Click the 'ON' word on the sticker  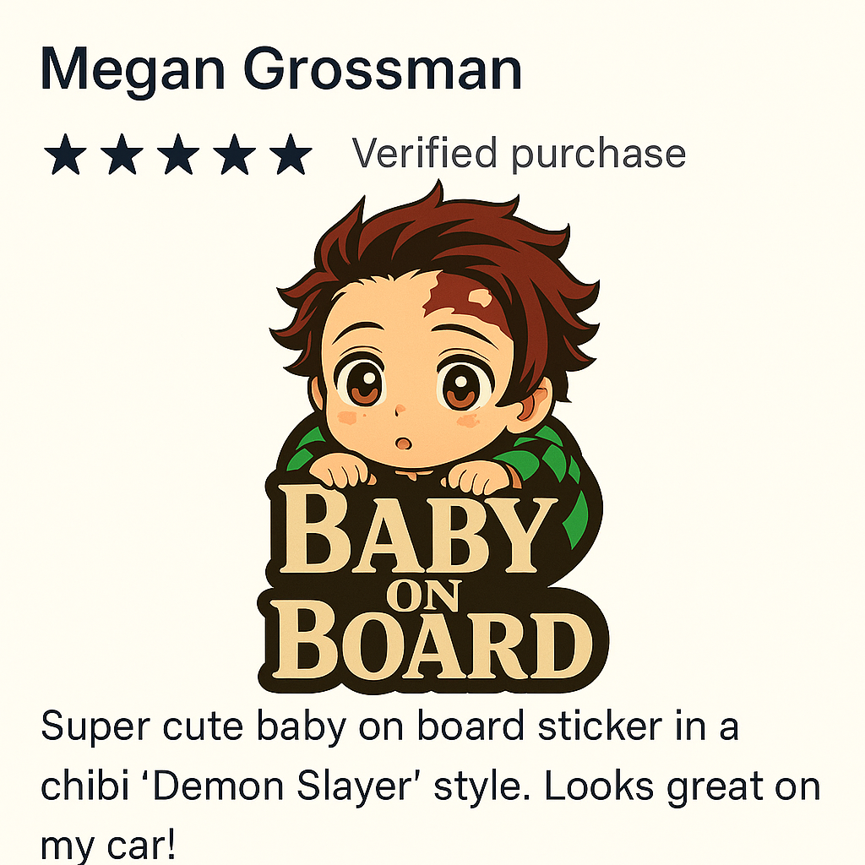[x=422, y=596]
